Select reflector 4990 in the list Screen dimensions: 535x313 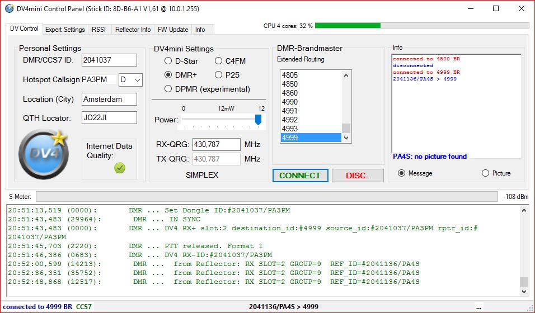311,102
